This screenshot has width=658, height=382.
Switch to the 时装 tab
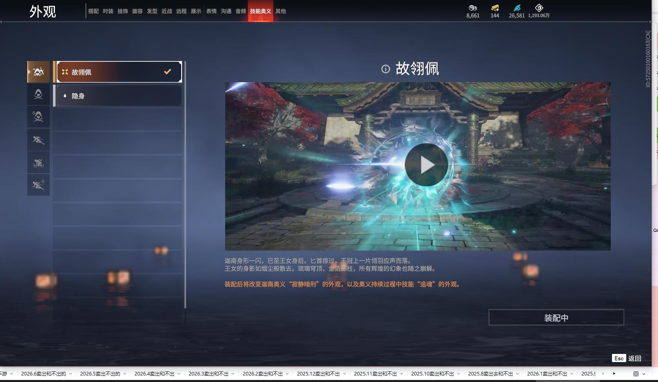pos(108,11)
